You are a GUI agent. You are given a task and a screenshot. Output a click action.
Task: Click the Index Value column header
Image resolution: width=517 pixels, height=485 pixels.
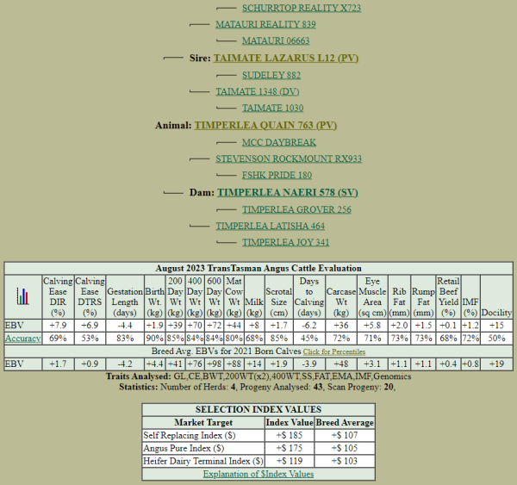[x=290, y=423]
